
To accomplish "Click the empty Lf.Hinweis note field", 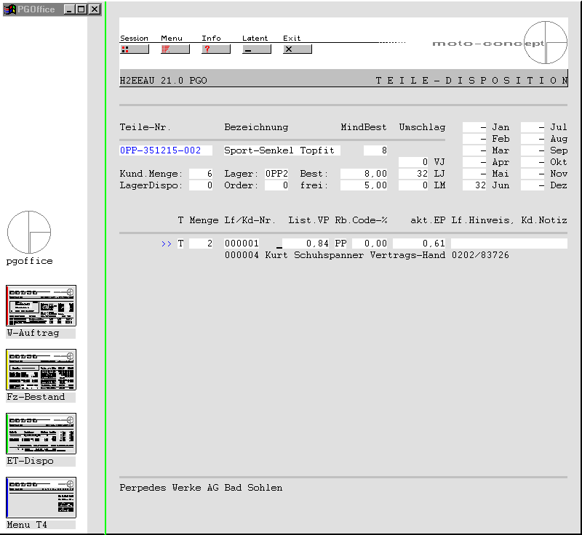I will (509, 244).
